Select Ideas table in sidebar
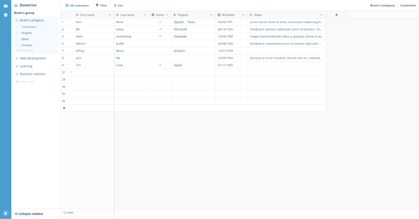 pyautogui.click(x=25, y=39)
